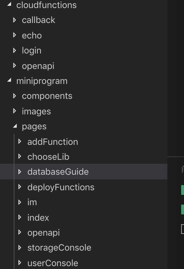184x269 pixels.
Task: Select the miniprogram folder label
Action: [x=42, y=81]
